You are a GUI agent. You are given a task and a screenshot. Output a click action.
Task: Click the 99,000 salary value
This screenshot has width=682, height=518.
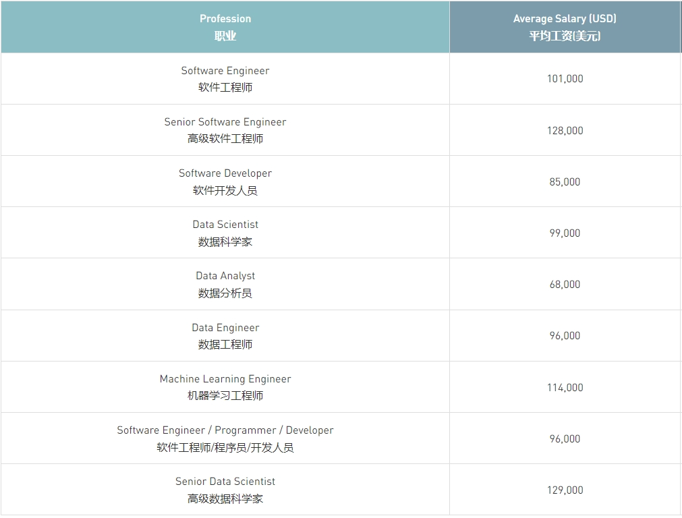pyautogui.click(x=565, y=233)
